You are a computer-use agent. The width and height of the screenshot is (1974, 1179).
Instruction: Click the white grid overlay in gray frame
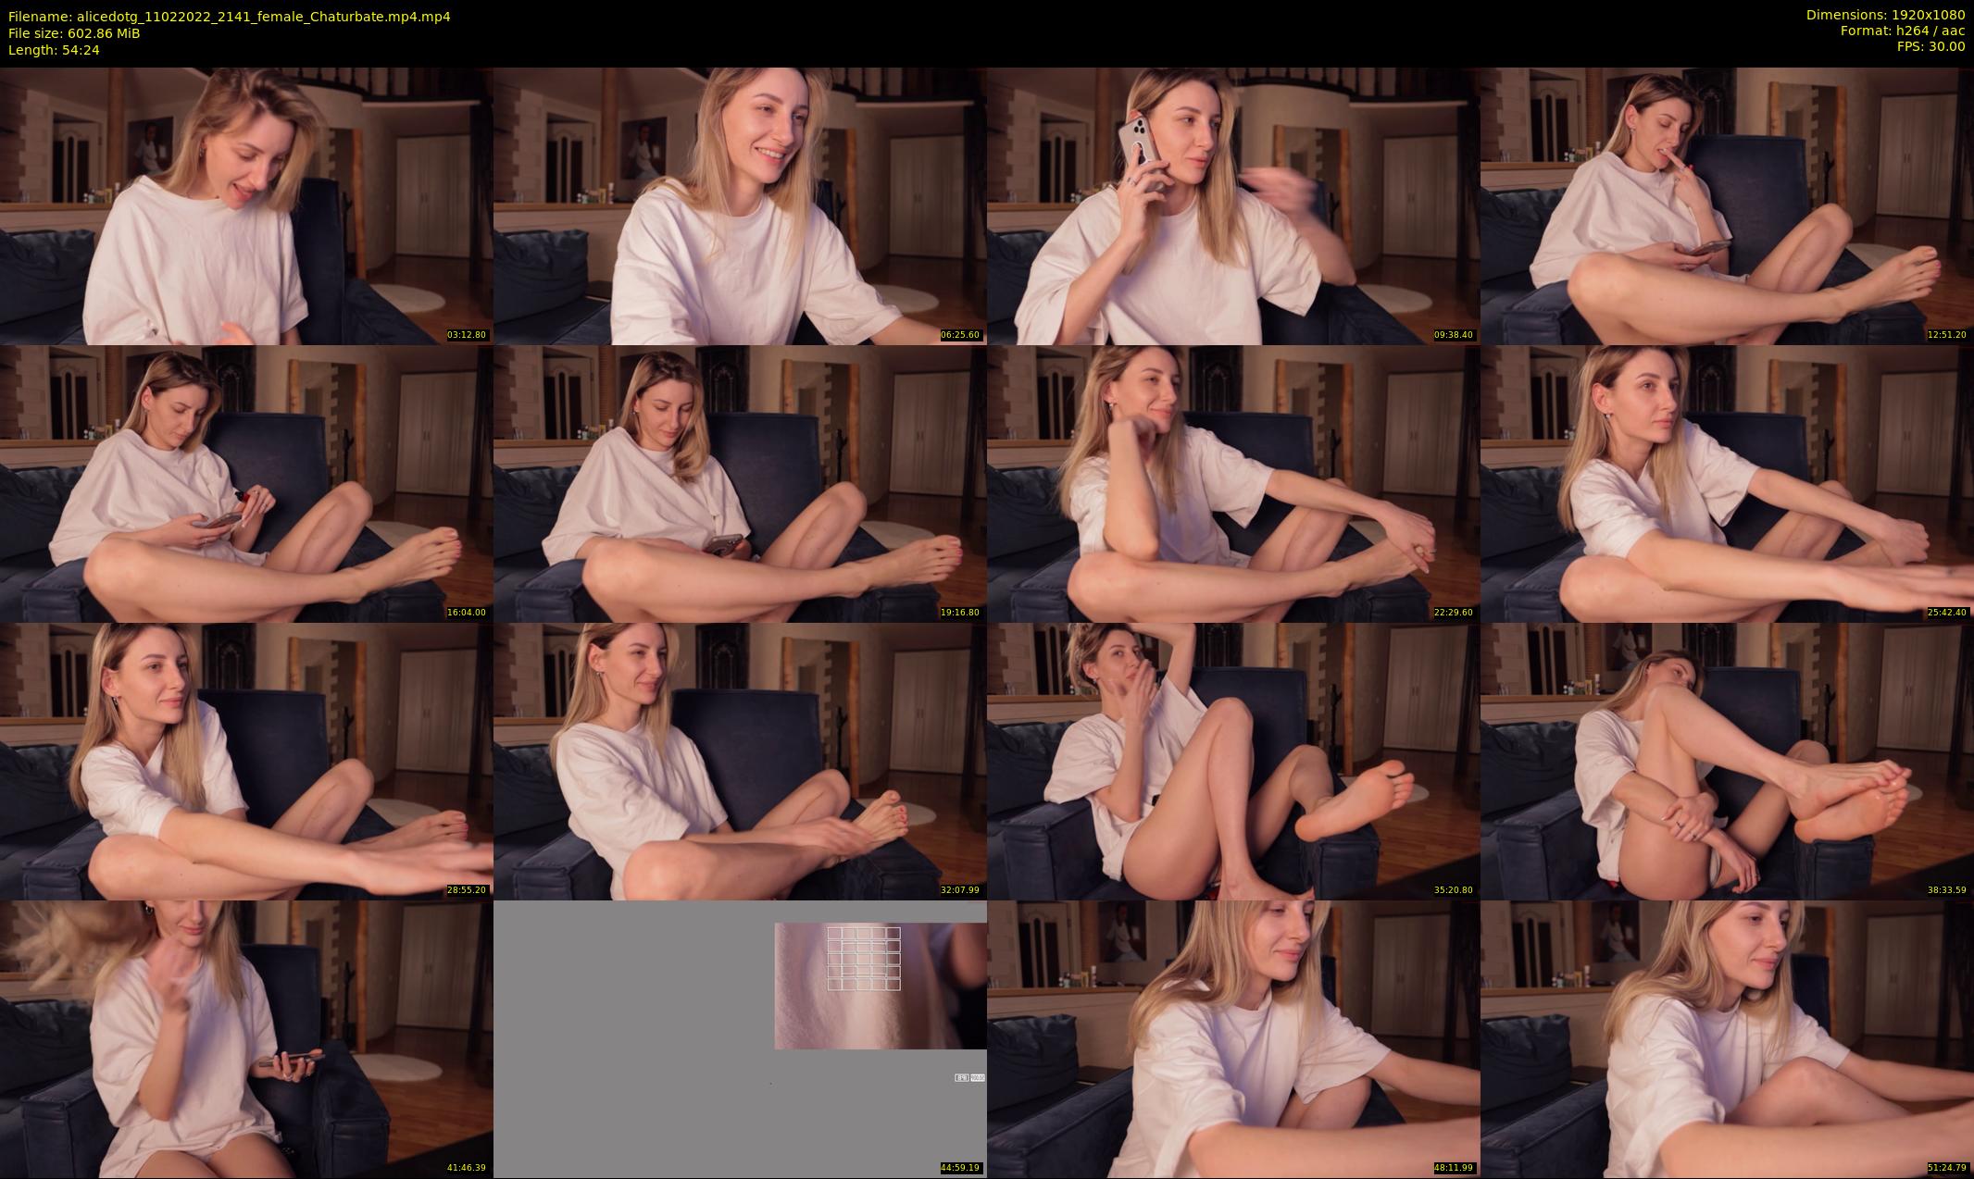pyautogui.click(x=863, y=959)
